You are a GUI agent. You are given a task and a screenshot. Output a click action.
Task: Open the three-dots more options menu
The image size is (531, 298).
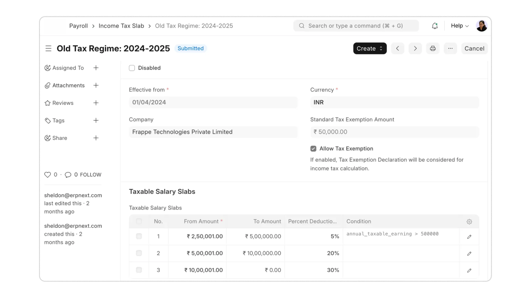[450, 49]
